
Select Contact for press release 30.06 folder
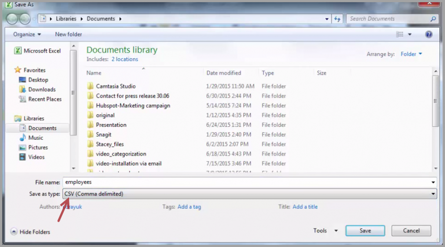[x=132, y=96]
